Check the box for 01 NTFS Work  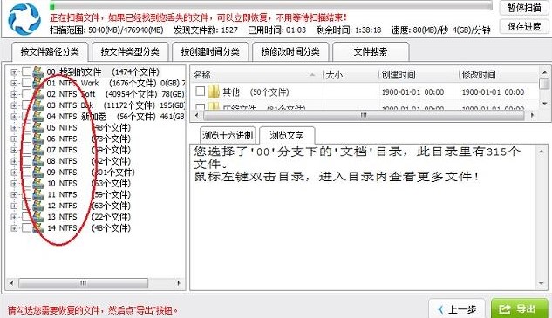click(26, 83)
